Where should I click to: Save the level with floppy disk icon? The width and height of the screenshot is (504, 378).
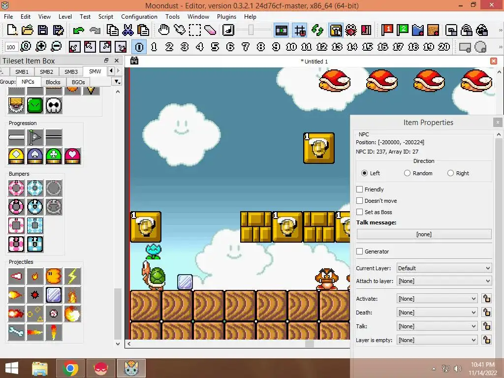pos(42,30)
